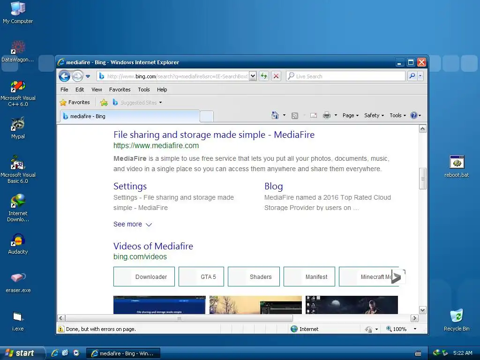Open the middle video thumbnail with trees
This screenshot has height=360, width=480.
click(255, 305)
